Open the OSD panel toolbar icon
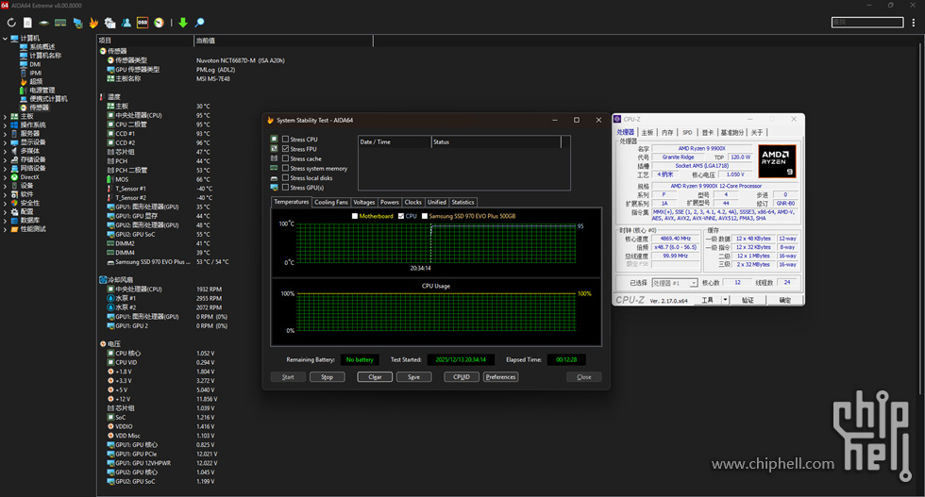Viewport: 925px width, 497px height. click(143, 23)
